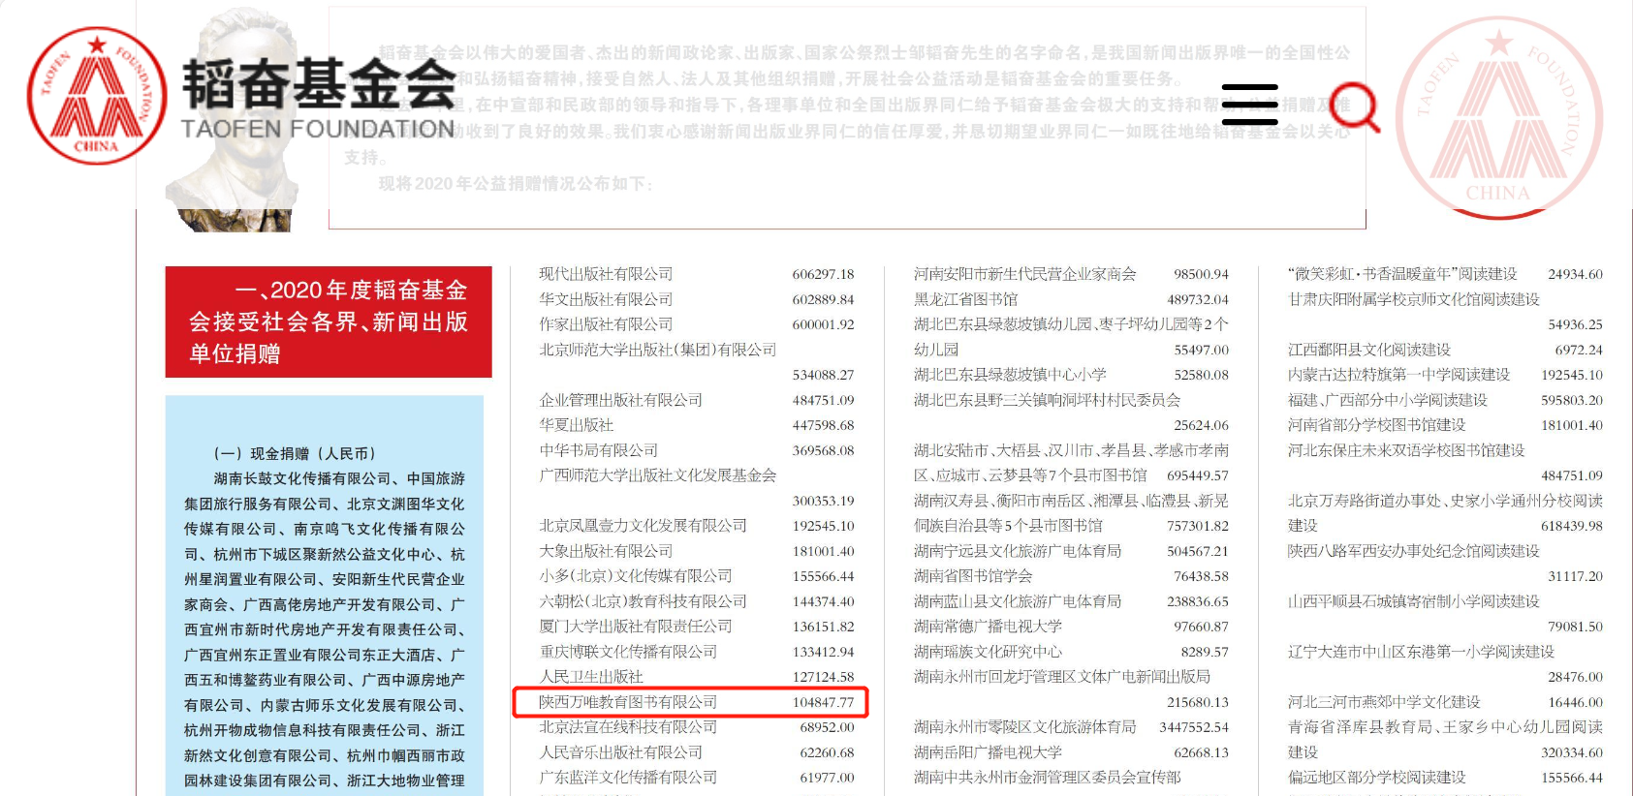Select row 中华书局有限公司
This screenshot has height=796, width=1633.
[697, 450]
